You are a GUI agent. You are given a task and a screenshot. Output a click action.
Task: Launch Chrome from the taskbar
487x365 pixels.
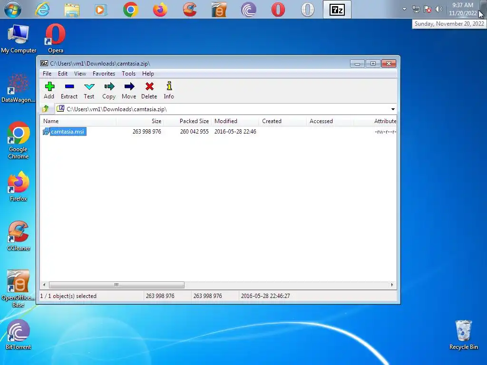[x=130, y=10]
